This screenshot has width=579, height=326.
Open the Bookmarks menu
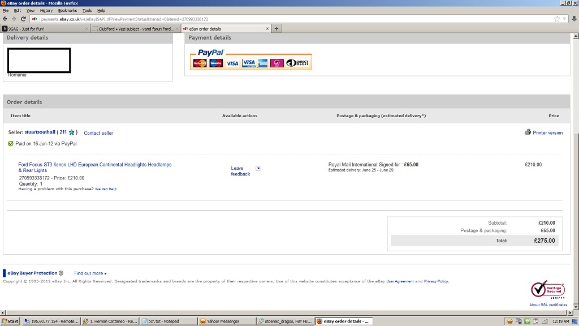coord(67,10)
